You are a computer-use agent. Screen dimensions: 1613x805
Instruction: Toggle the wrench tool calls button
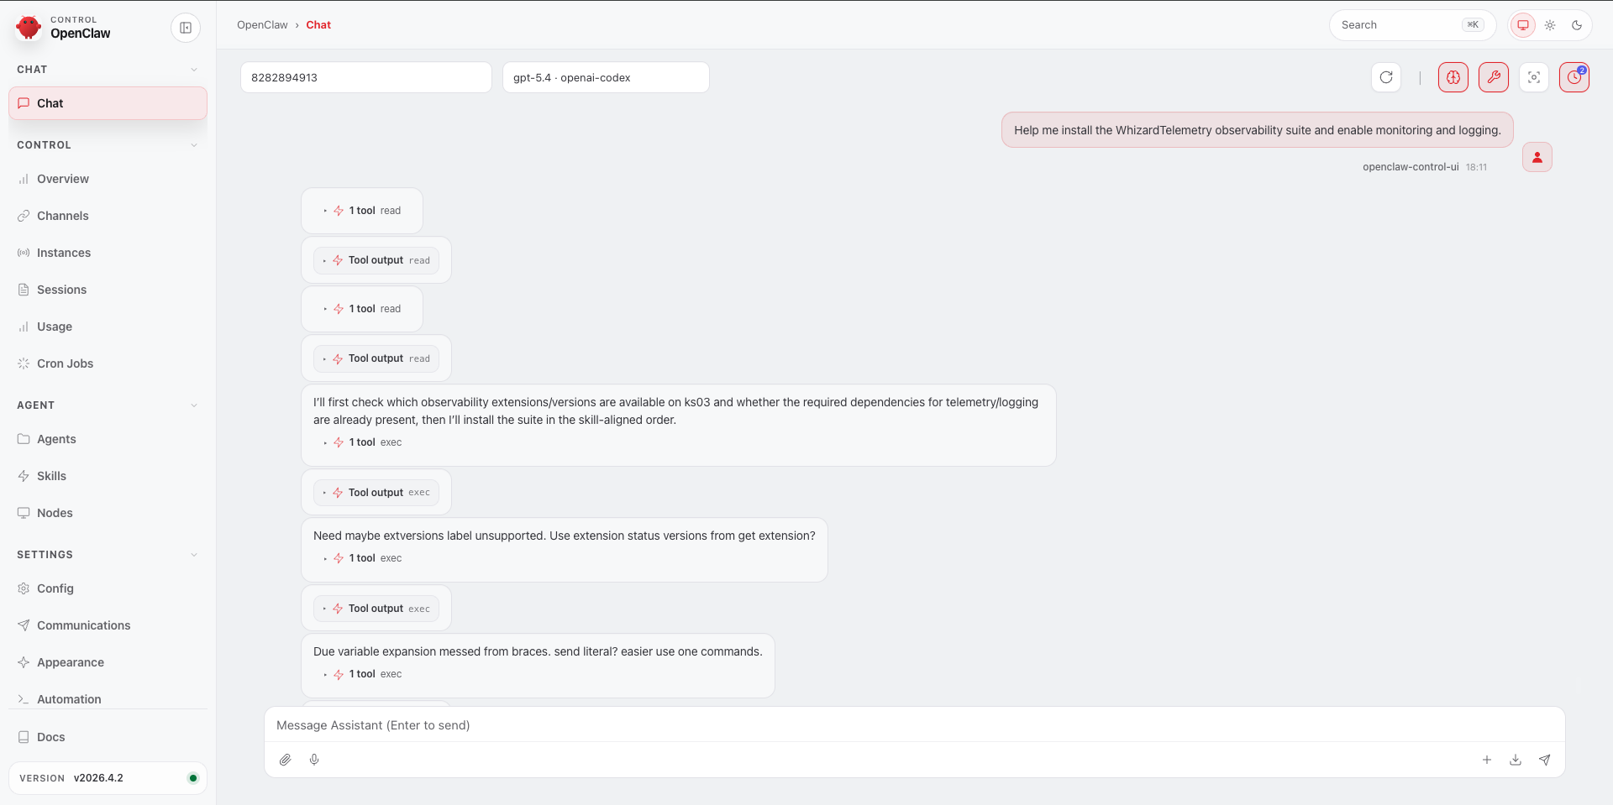[x=1493, y=77]
